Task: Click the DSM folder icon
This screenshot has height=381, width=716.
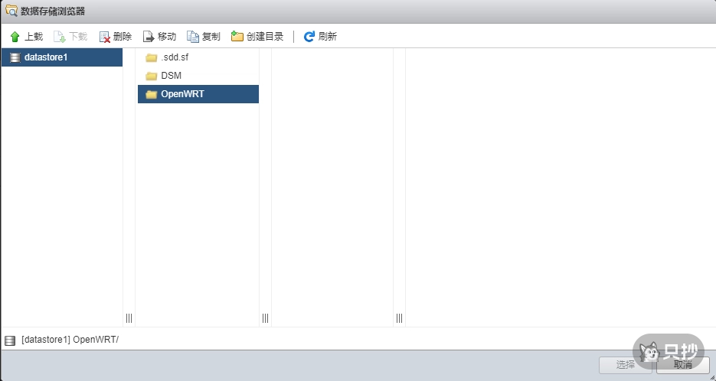Action: pos(151,76)
